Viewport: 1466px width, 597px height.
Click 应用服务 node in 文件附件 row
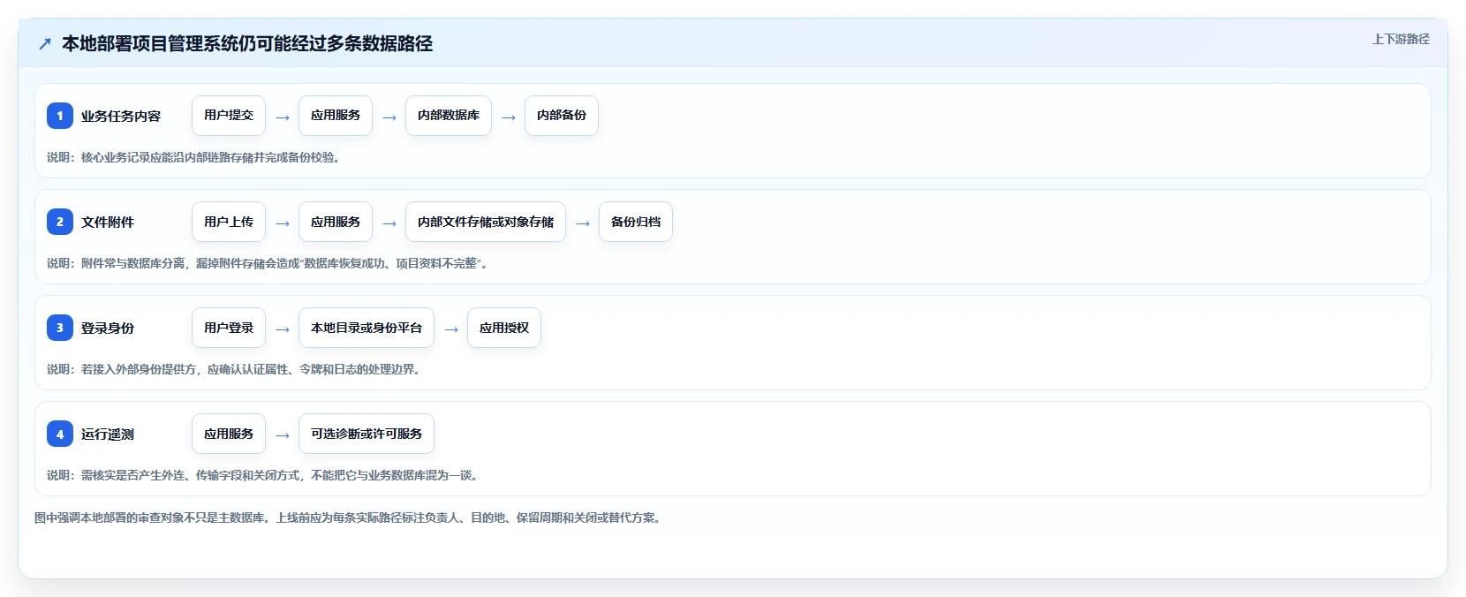coord(336,222)
